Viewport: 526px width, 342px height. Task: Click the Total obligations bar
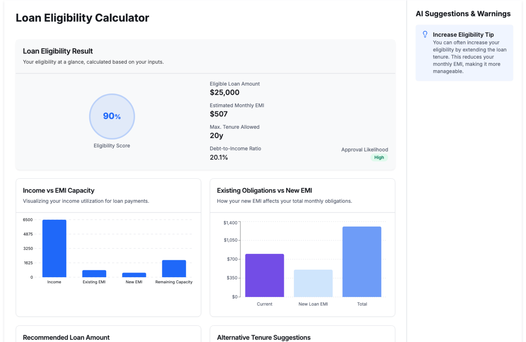pos(362,261)
